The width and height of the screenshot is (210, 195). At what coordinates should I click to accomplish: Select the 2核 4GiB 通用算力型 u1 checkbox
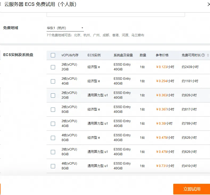pyautogui.click(x=53, y=124)
